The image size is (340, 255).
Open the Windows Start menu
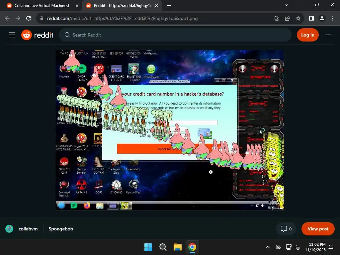pos(148,247)
